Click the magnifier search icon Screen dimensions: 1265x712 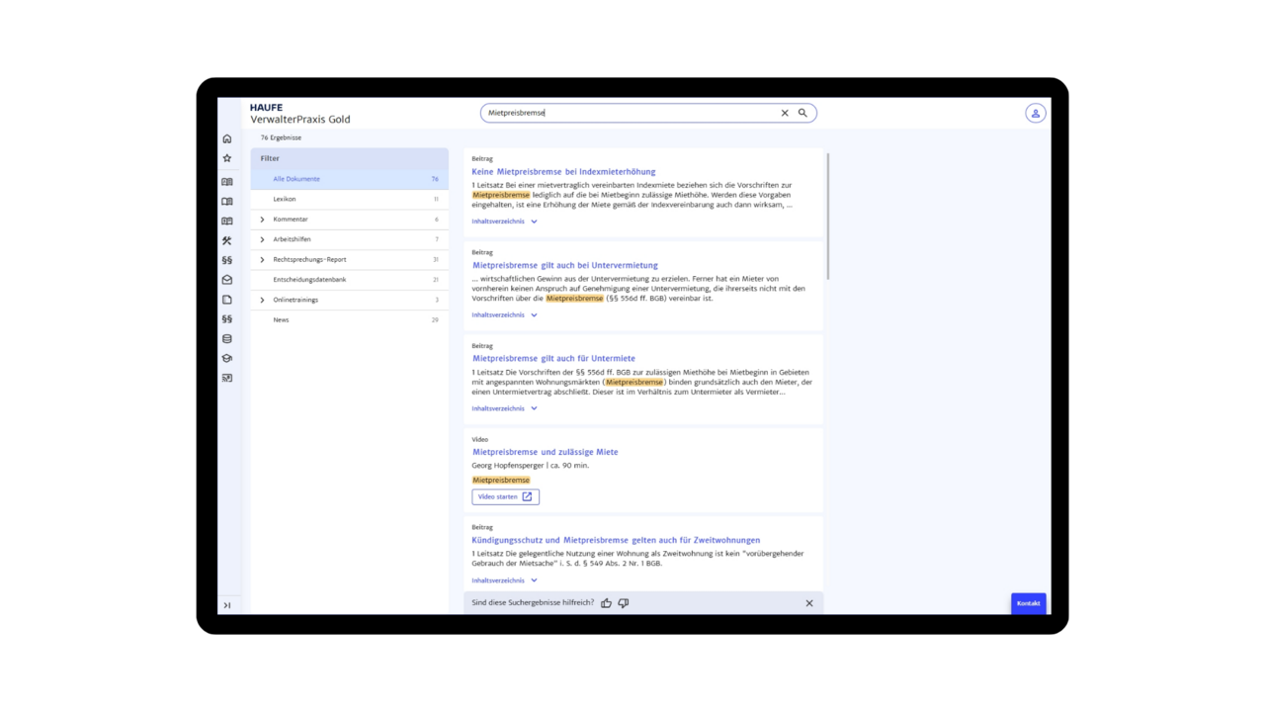pos(802,113)
